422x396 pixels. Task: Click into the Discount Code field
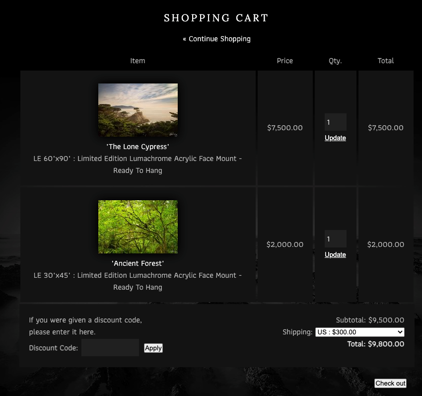pyautogui.click(x=110, y=347)
